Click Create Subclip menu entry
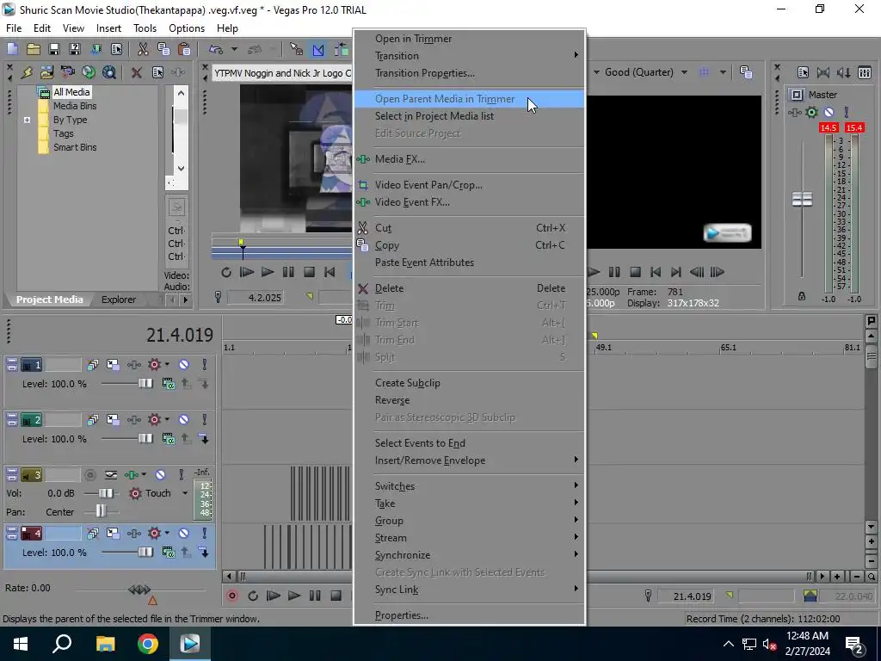The width and height of the screenshot is (881, 661). point(469,383)
